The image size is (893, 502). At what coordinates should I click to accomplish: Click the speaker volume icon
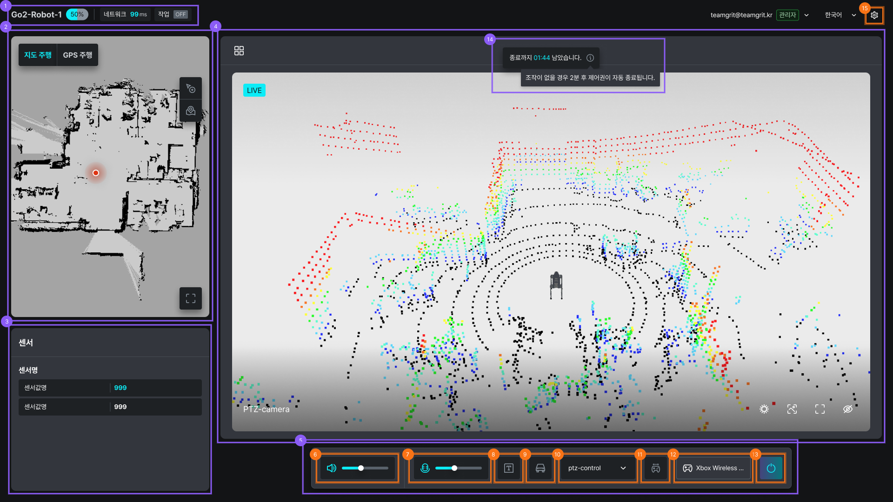331,468
